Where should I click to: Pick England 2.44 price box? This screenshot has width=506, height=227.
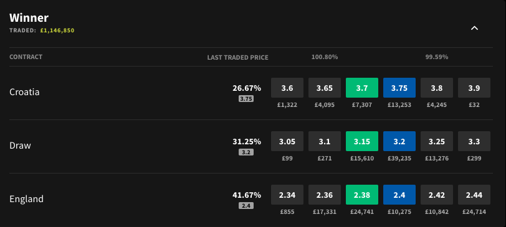pos(474,195)
